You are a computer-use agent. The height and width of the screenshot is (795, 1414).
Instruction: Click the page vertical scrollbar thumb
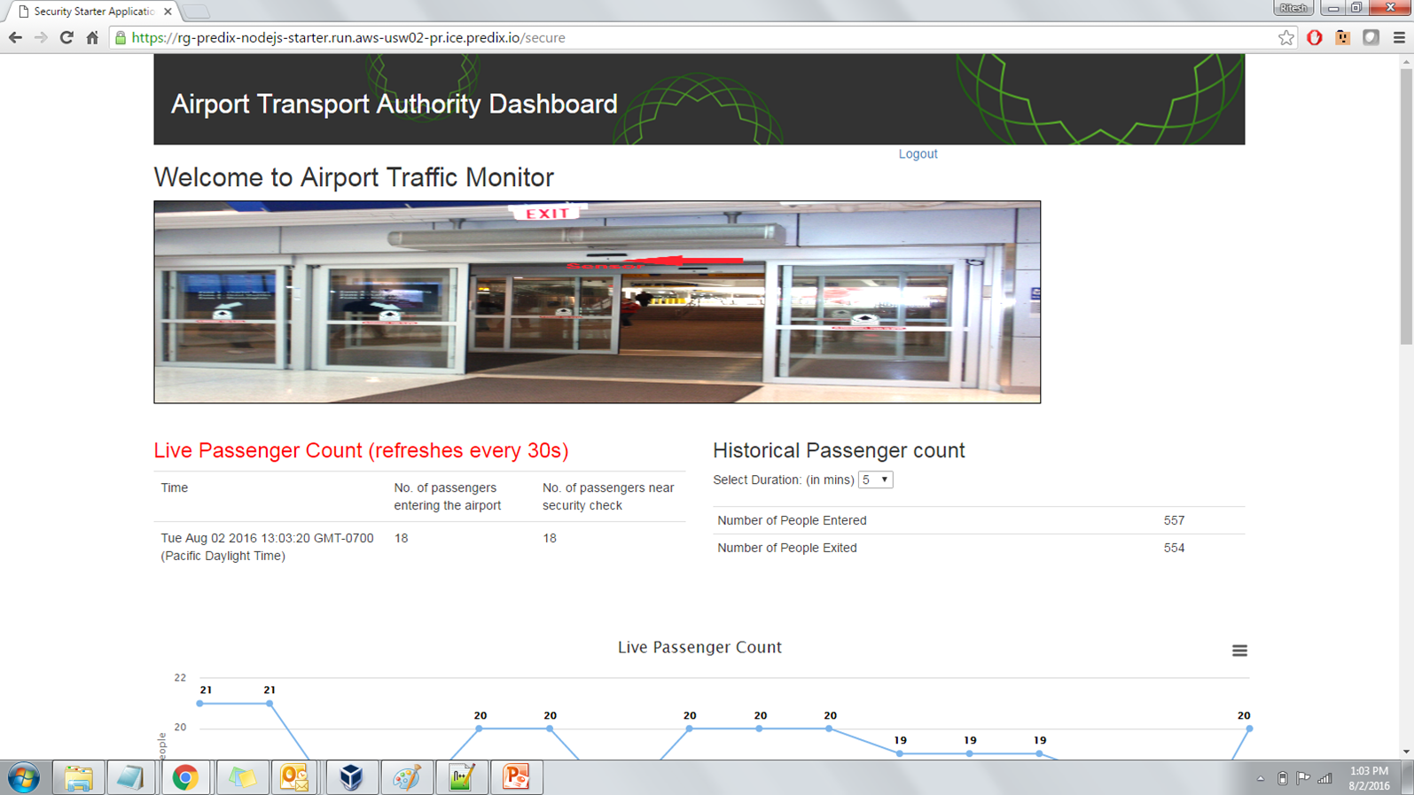coord(1406,207)
